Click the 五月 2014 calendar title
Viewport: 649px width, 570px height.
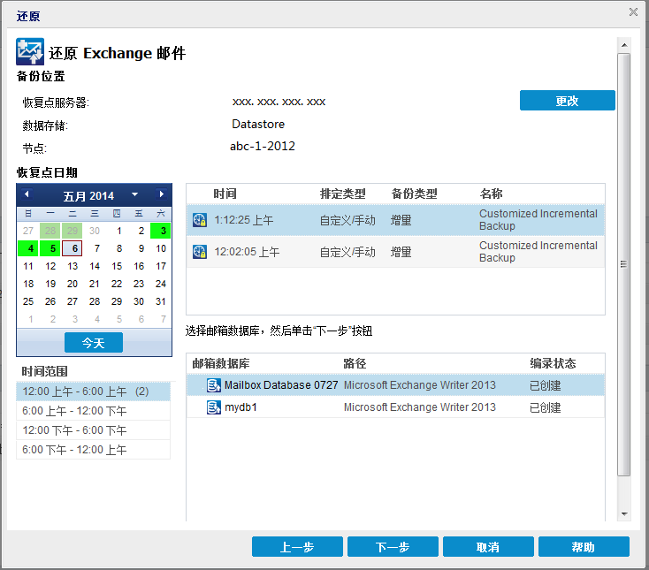[88, 195]
